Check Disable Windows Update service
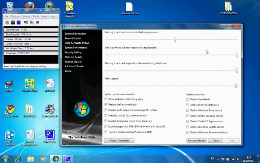Screen dimensions: 260x163 click(187, 127)
